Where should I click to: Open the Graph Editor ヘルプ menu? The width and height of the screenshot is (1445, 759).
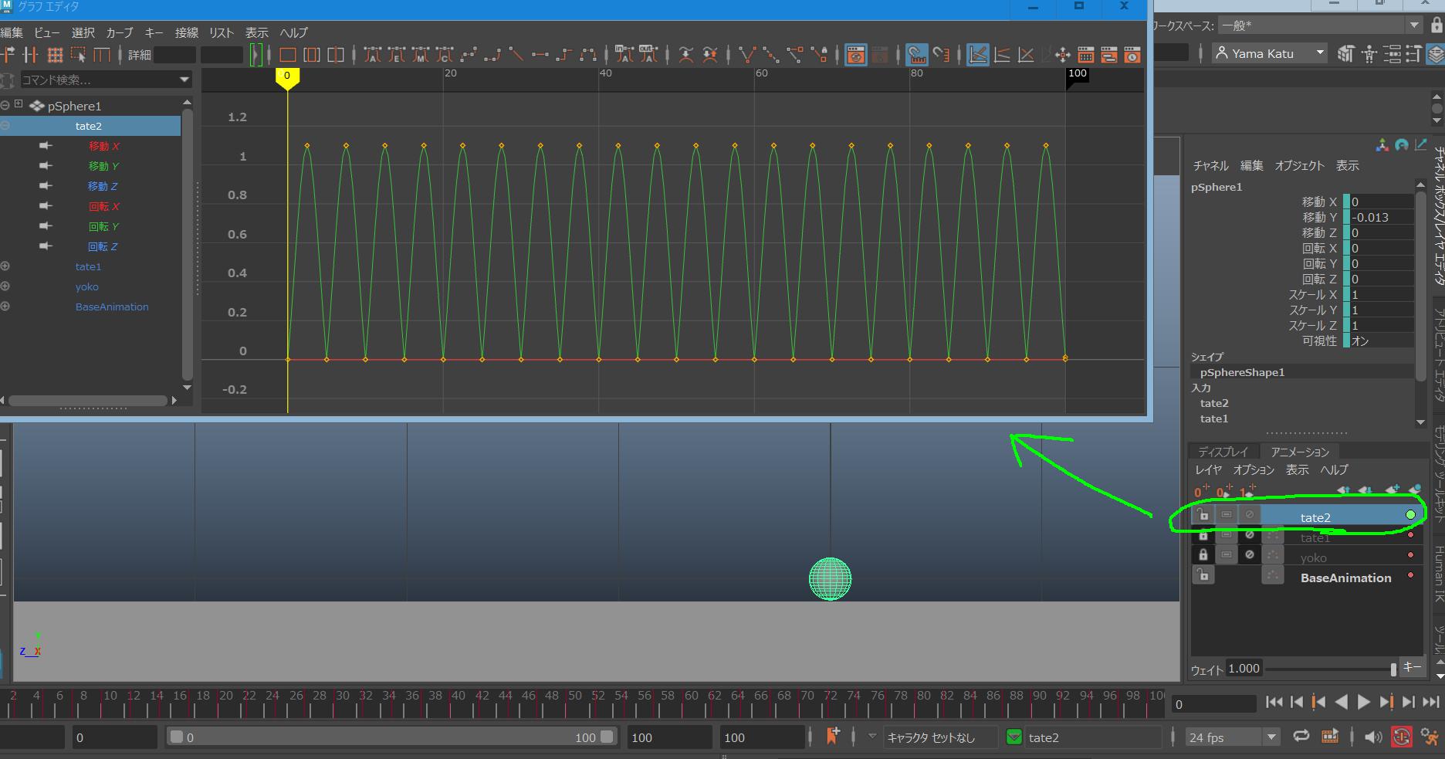point(293,32)
